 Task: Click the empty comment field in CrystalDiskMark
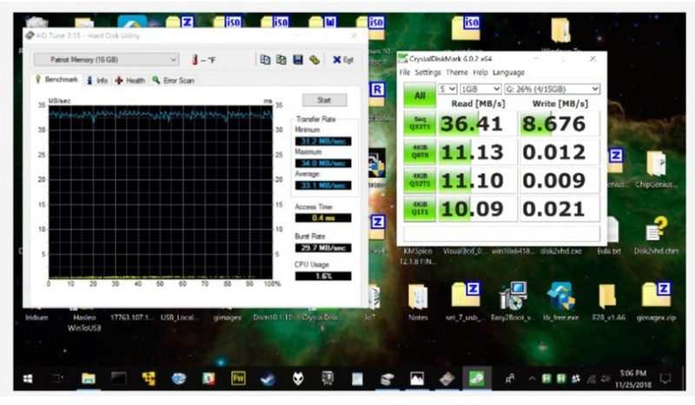pyautogui.click(x=502, y=234)
